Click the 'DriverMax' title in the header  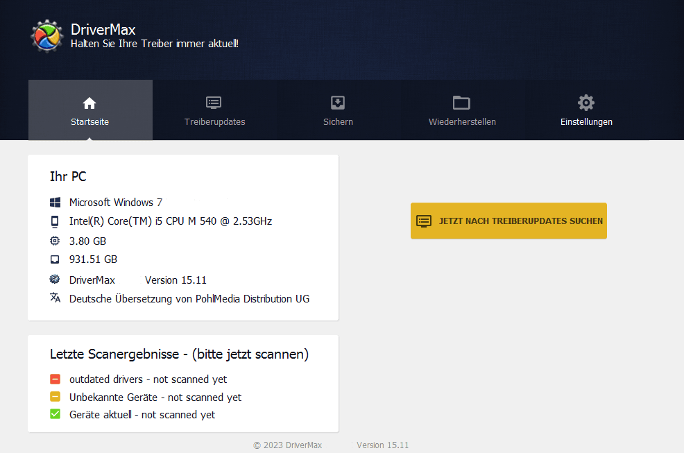(103, 30)
